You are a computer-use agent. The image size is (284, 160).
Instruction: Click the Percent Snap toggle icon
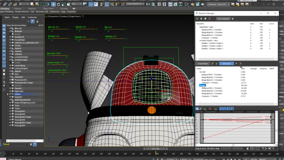(112, 4)
